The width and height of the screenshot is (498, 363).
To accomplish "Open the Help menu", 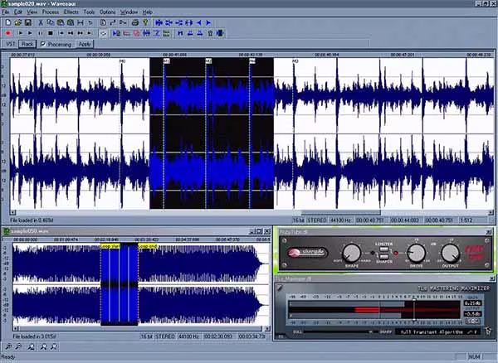I will tap(148, 12).
